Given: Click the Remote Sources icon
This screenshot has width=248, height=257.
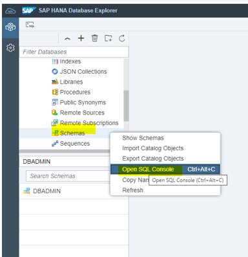Looking at the screenshot, I should point(55,113).
